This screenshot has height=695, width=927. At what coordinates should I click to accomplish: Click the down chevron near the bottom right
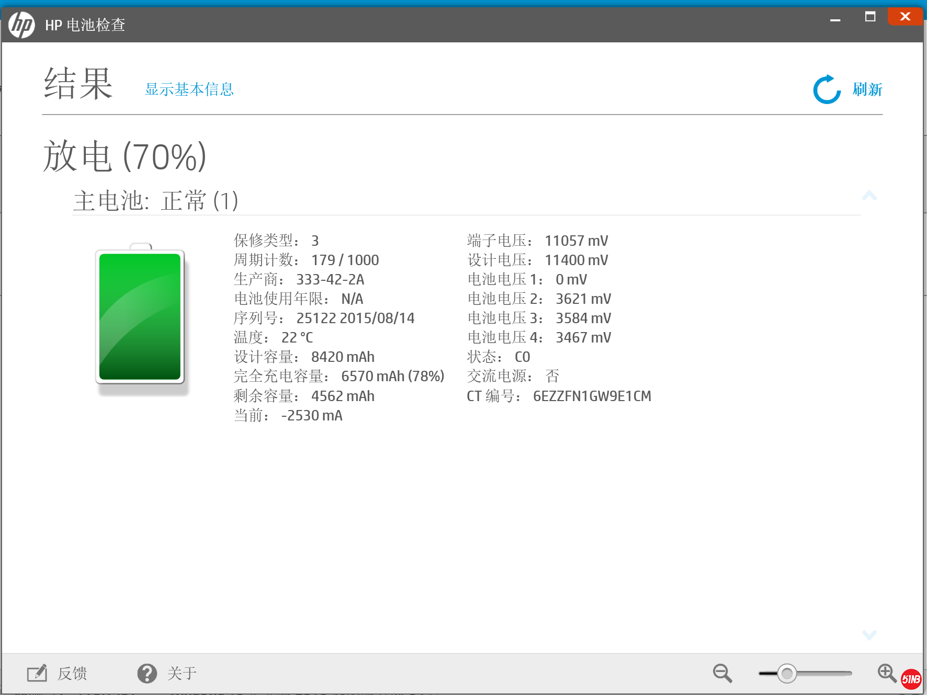869,635
